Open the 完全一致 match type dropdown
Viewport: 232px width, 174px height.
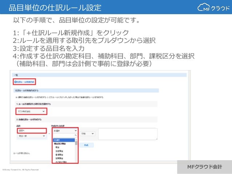[x=32, y=136]
